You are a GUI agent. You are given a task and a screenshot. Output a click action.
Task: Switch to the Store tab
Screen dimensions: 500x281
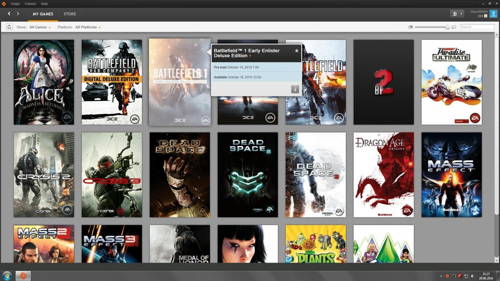click(70, 14)
